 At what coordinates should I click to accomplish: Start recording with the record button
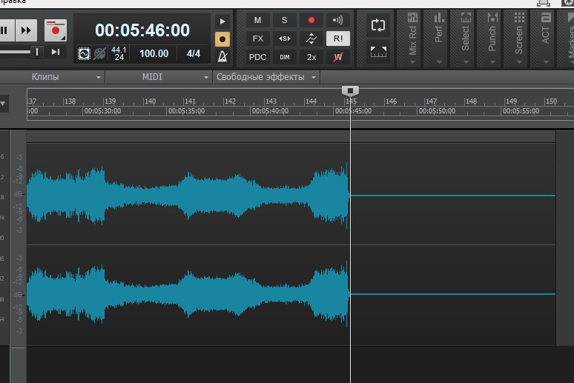(x=56, y=30)
